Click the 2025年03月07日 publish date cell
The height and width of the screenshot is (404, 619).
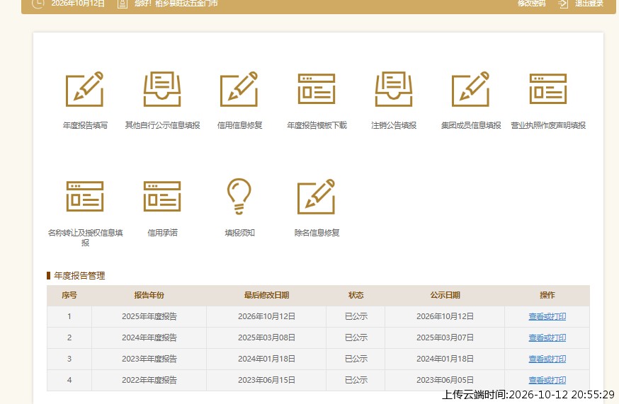click(445, 337)
